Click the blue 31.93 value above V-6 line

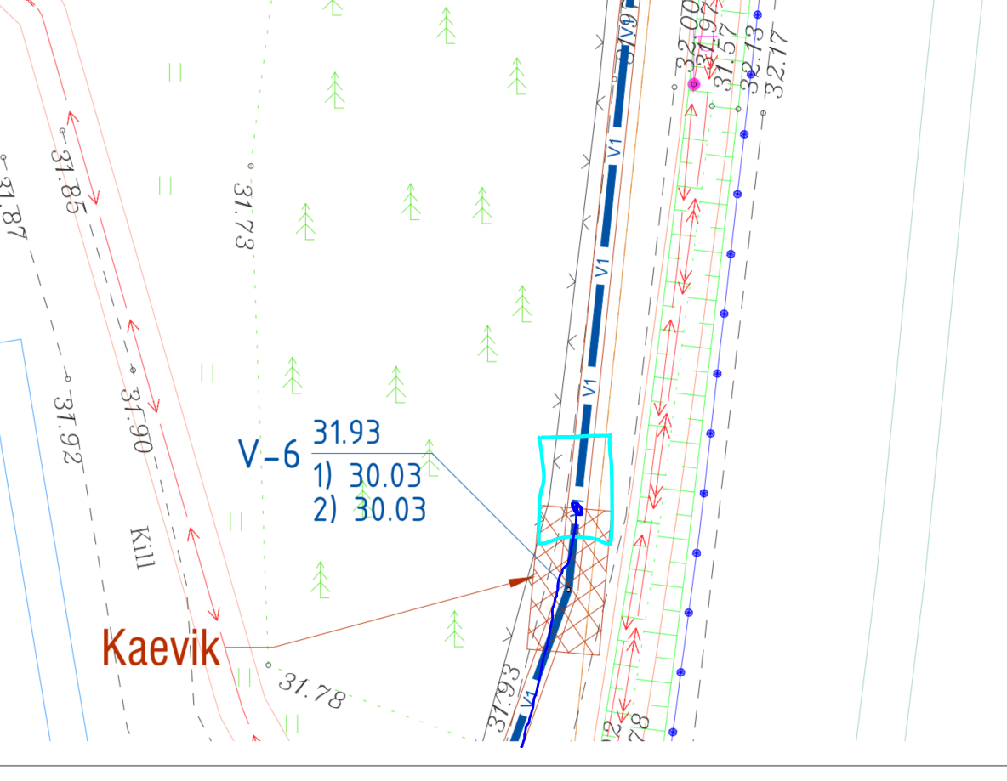point(346,433)
